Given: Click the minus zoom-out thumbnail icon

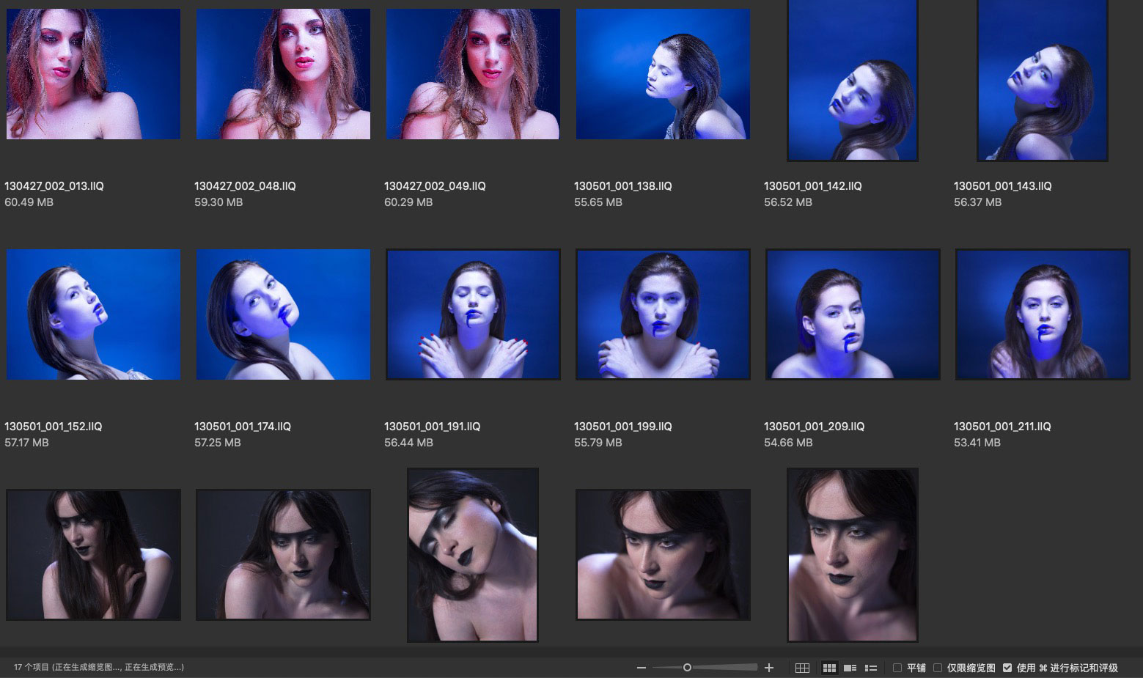Looking at the screenshot, I should [x=642, y=668].
